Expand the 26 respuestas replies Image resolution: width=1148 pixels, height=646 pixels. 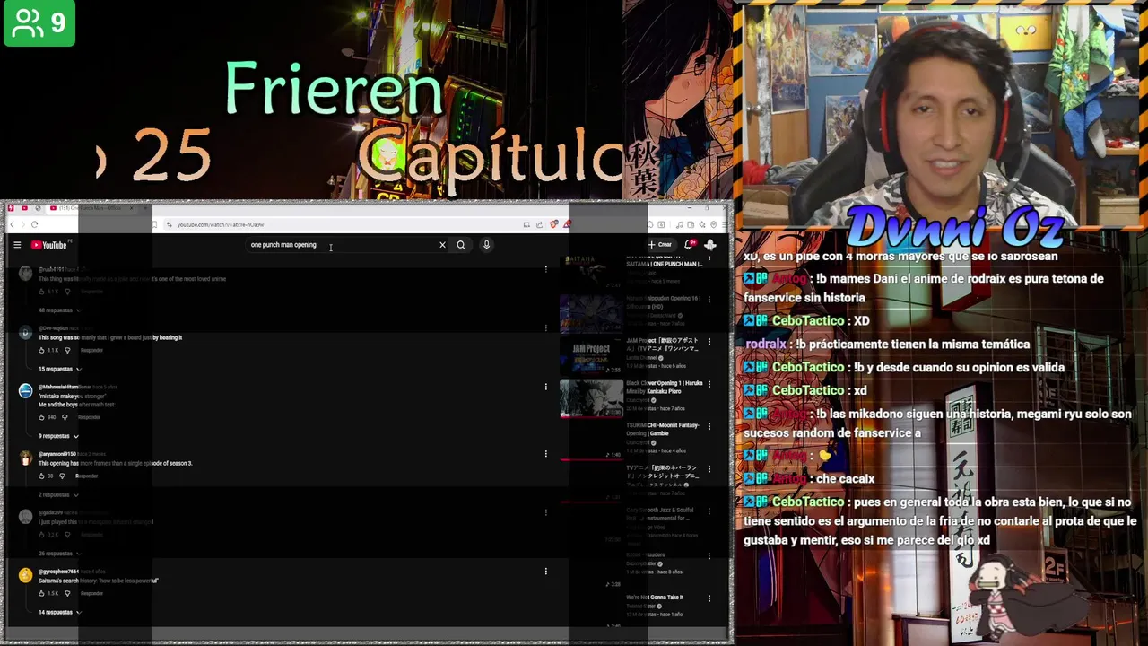(x=59, y=554)
